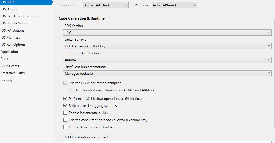275x143 pixels.
Task: Select the iOS IPA Options tab
Action: pyautogui.click(x=12, y=30)
